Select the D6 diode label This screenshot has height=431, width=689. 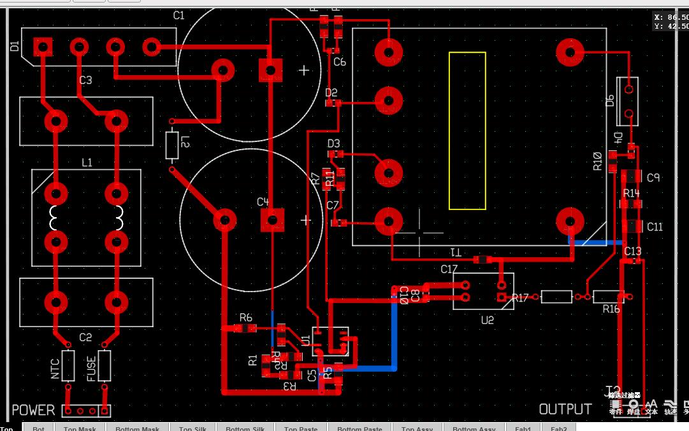coord(610,101)
